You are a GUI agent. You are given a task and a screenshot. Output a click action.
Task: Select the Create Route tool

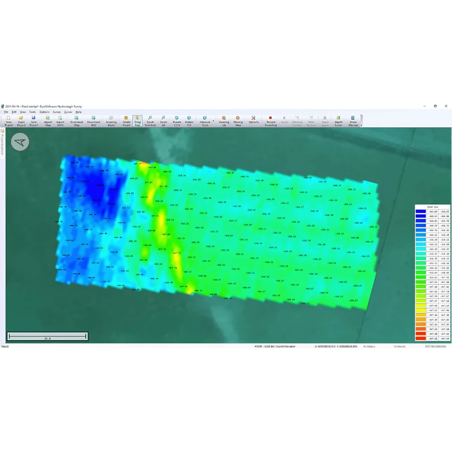click(x=126, y=121)
